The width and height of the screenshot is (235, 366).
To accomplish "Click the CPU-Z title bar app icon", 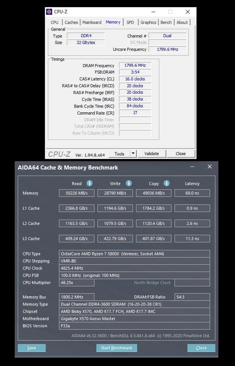I will pyautogui.click(x=49, y=12).
